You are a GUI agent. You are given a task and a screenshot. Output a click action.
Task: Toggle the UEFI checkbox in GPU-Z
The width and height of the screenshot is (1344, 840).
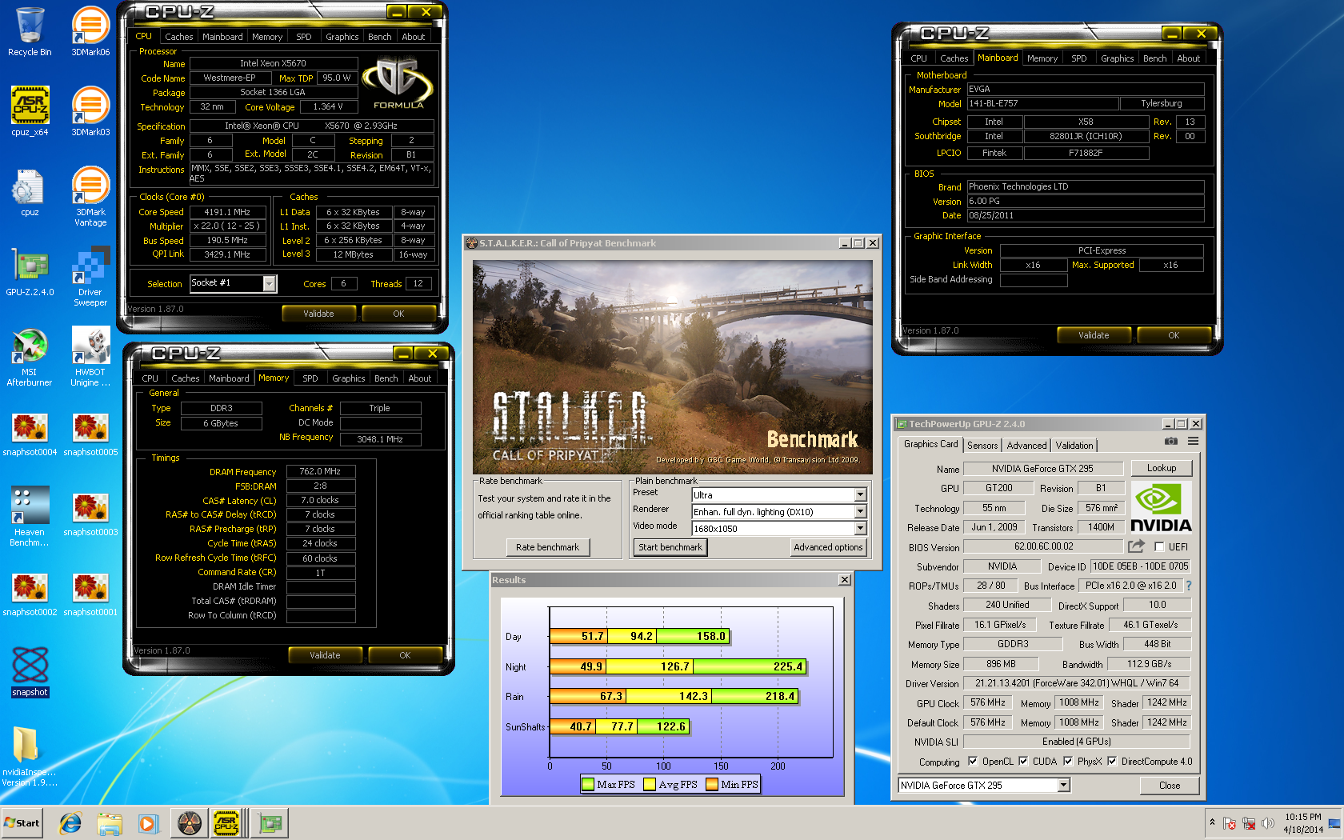[x=1159, y=547]
